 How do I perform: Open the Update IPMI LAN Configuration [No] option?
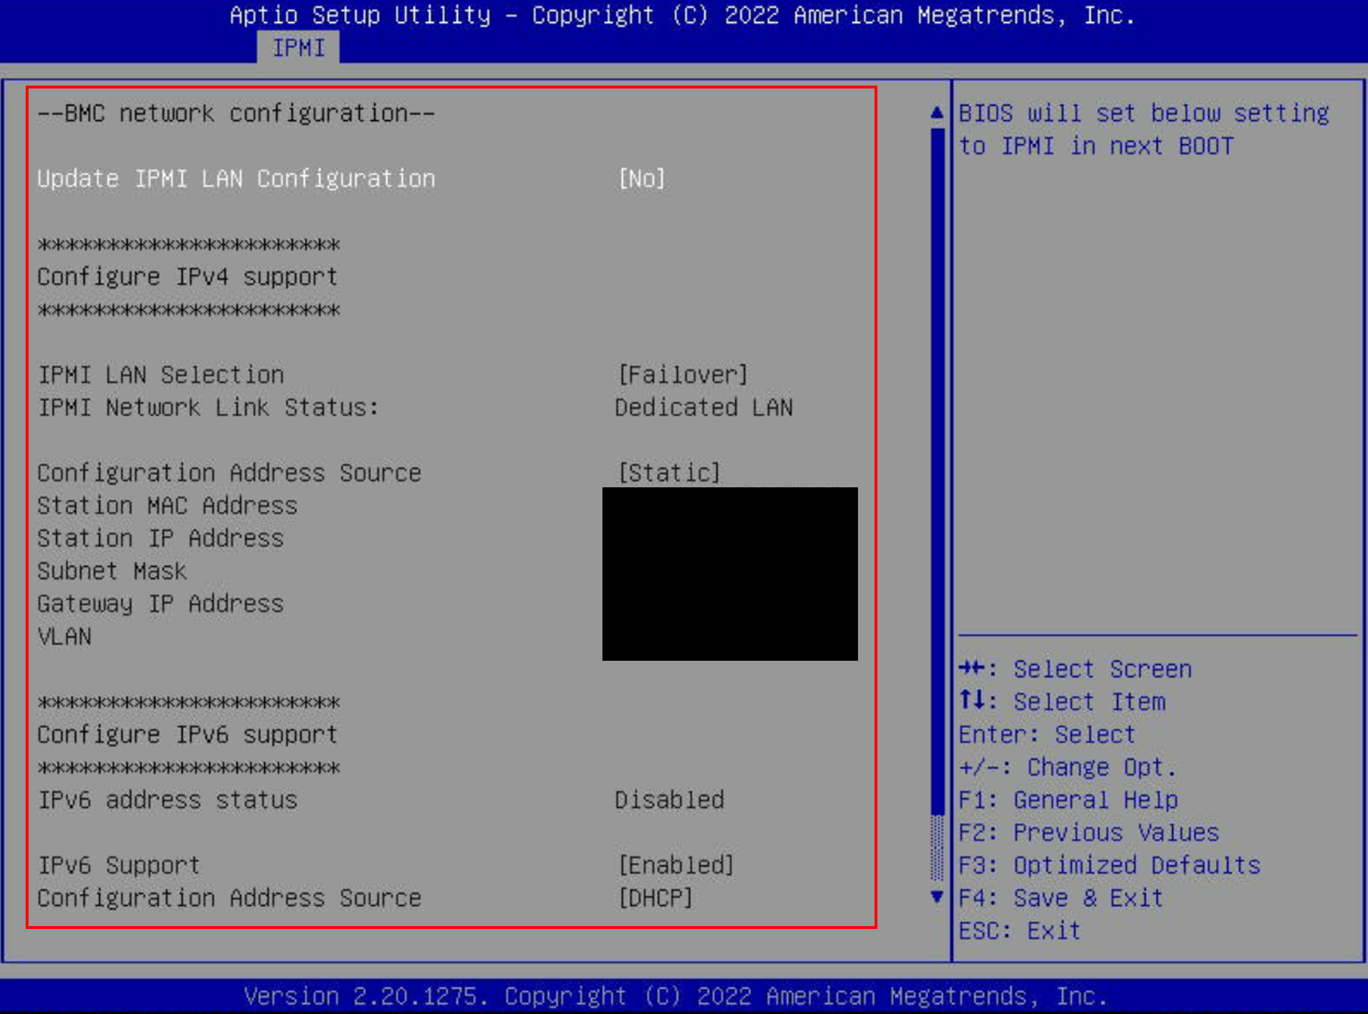641,179
